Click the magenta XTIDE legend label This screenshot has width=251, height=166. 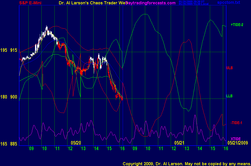pyautogui.click(x=236, y=138)
